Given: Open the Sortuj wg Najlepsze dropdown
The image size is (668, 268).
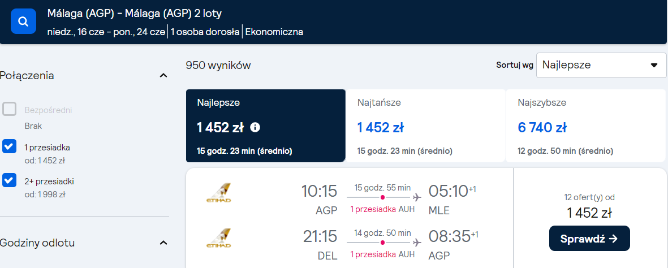Looking at the screenshot, I should (601, 65).
